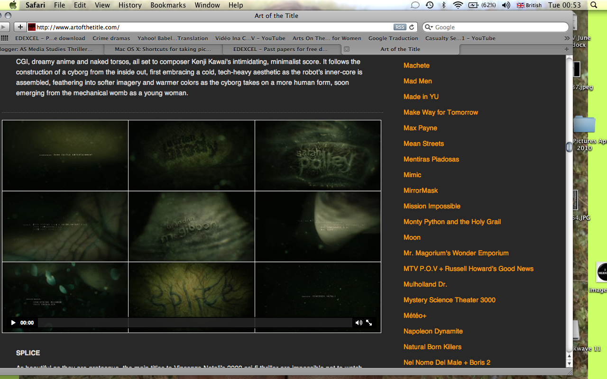The width and height of the screenshot is (607, 379).
Task: Open the Help menu
Action: tap(236, 5)
